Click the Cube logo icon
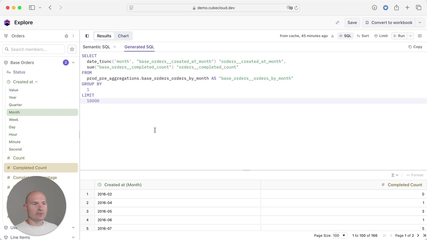The height and width of the screenshot is (240, 427). tap(7, 23)
